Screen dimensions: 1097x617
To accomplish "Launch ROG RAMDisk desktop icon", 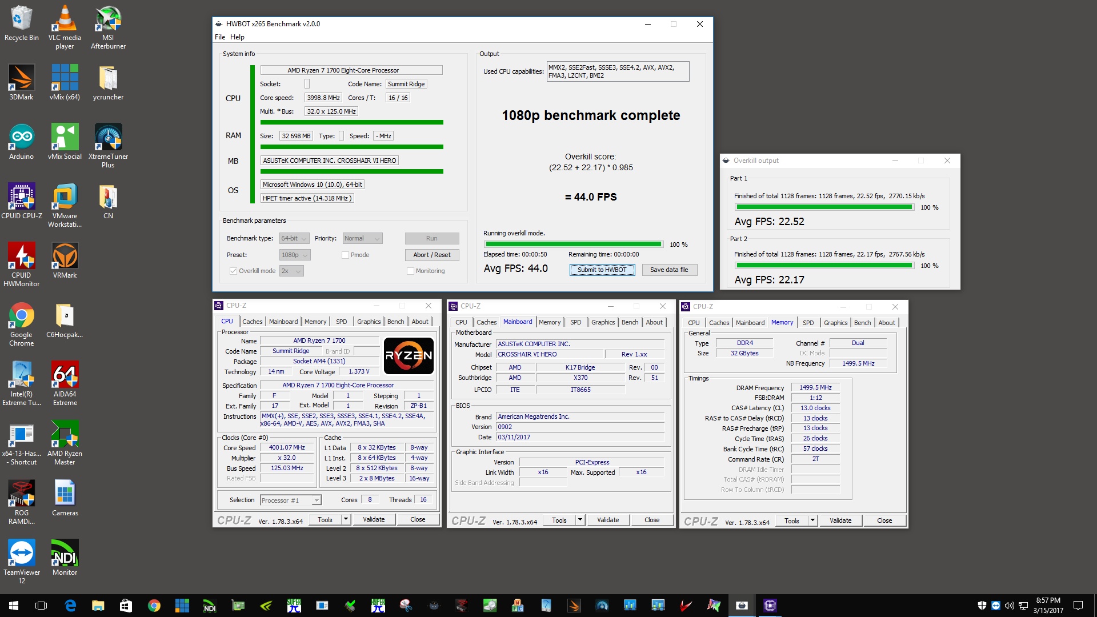I will tap(21, 502).
